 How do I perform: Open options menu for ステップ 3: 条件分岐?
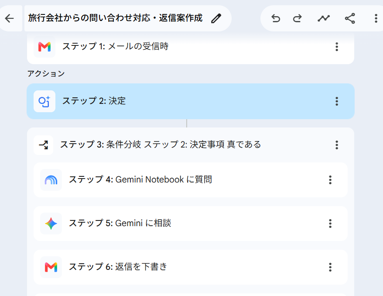click(337, 145)
